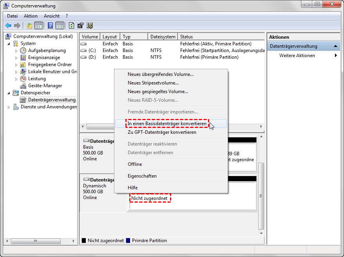Select the Computerverwaltung (Lokal) root icon
Image resolution: width=344 pixels, height=257 pixels.
tap(8, 36)
